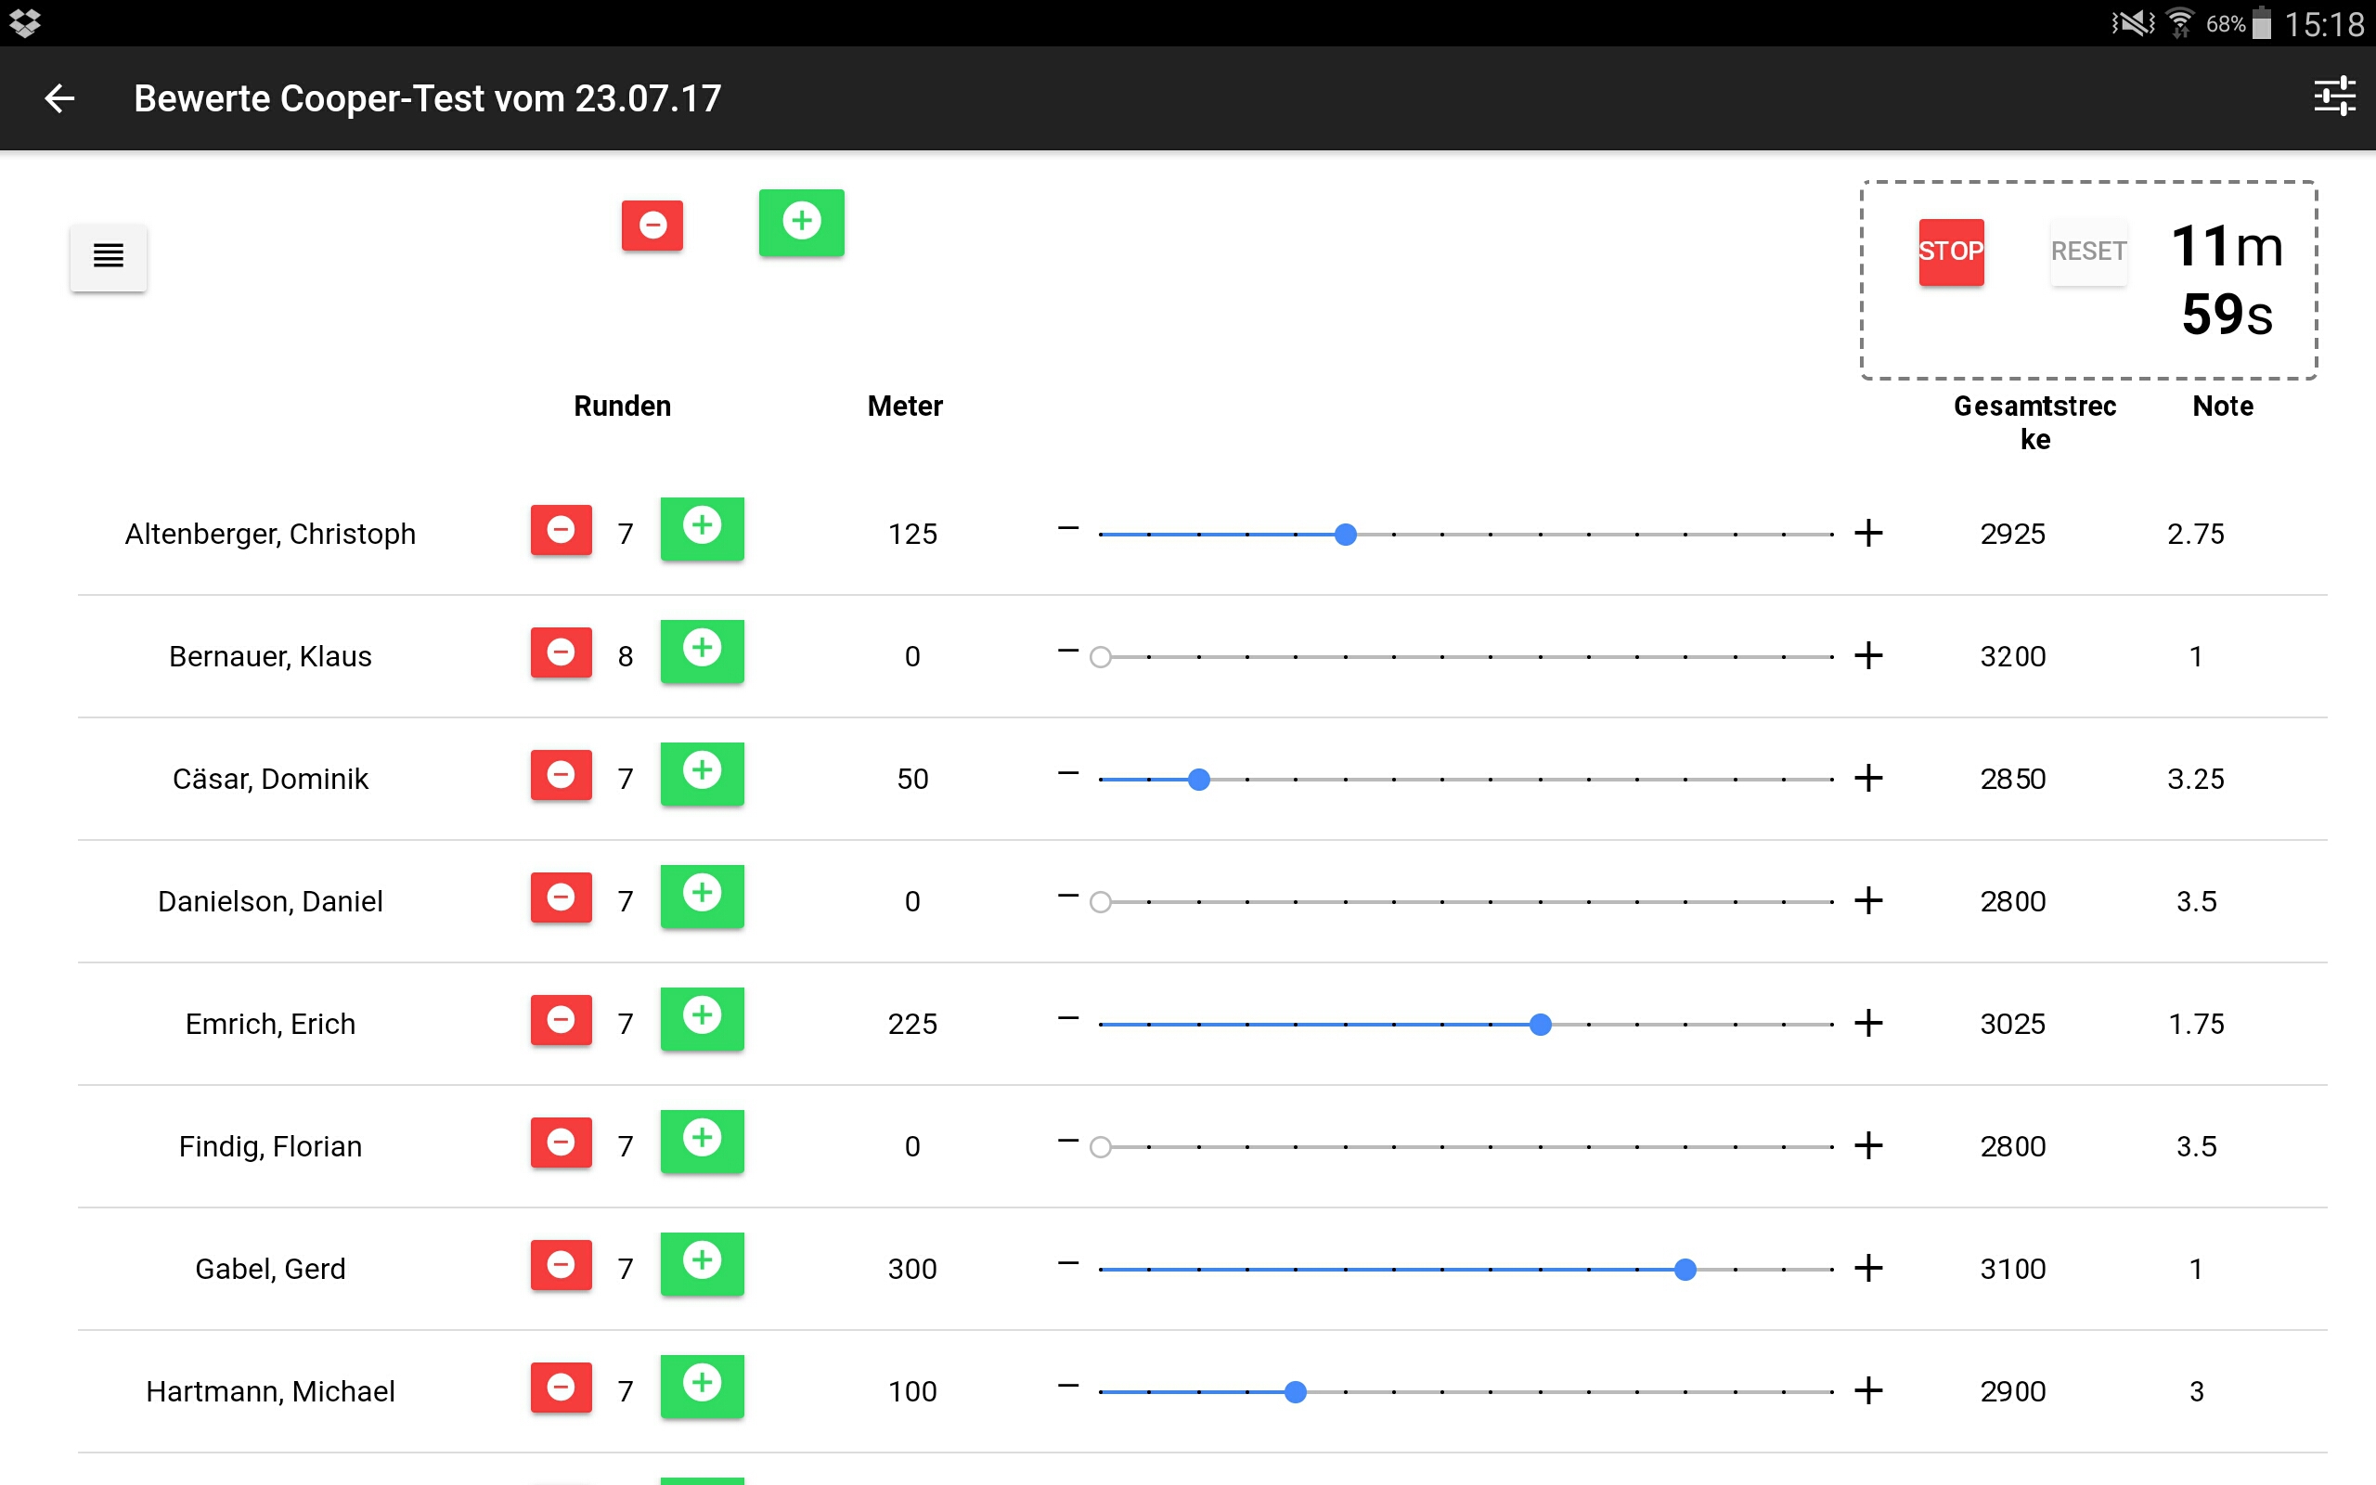Click grade 1.75 for Emrich, Erich
This screenshot has height=1485, width=2376.
[x=2195, y=1025]
